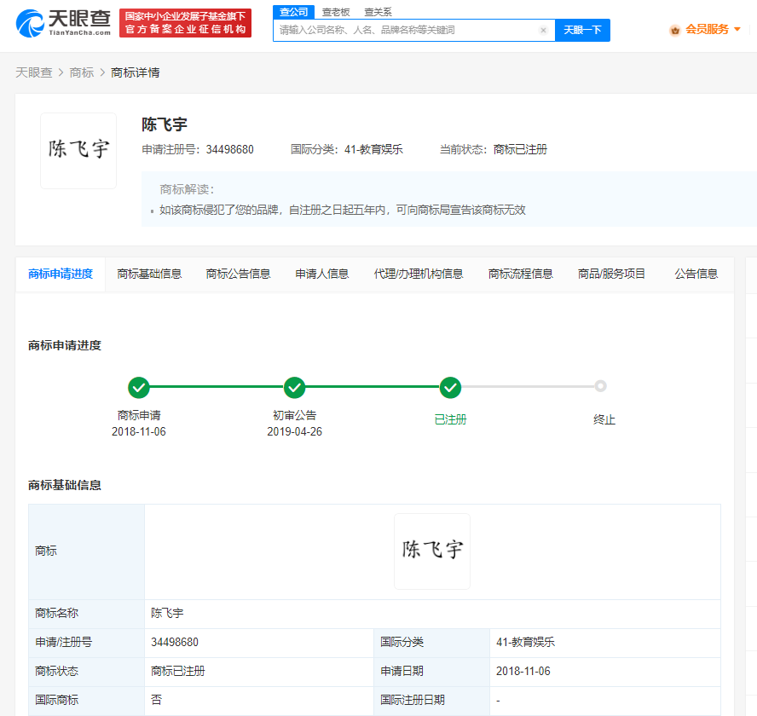Screen dimensions: 757x716
Task: Clear the search box with the X icon
Action: point(543,30)
